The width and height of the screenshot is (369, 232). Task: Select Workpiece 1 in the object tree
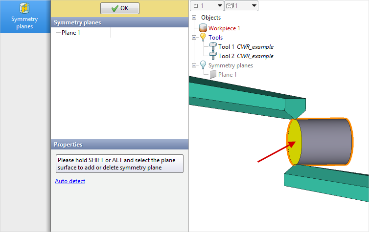(x=224, y=28)
